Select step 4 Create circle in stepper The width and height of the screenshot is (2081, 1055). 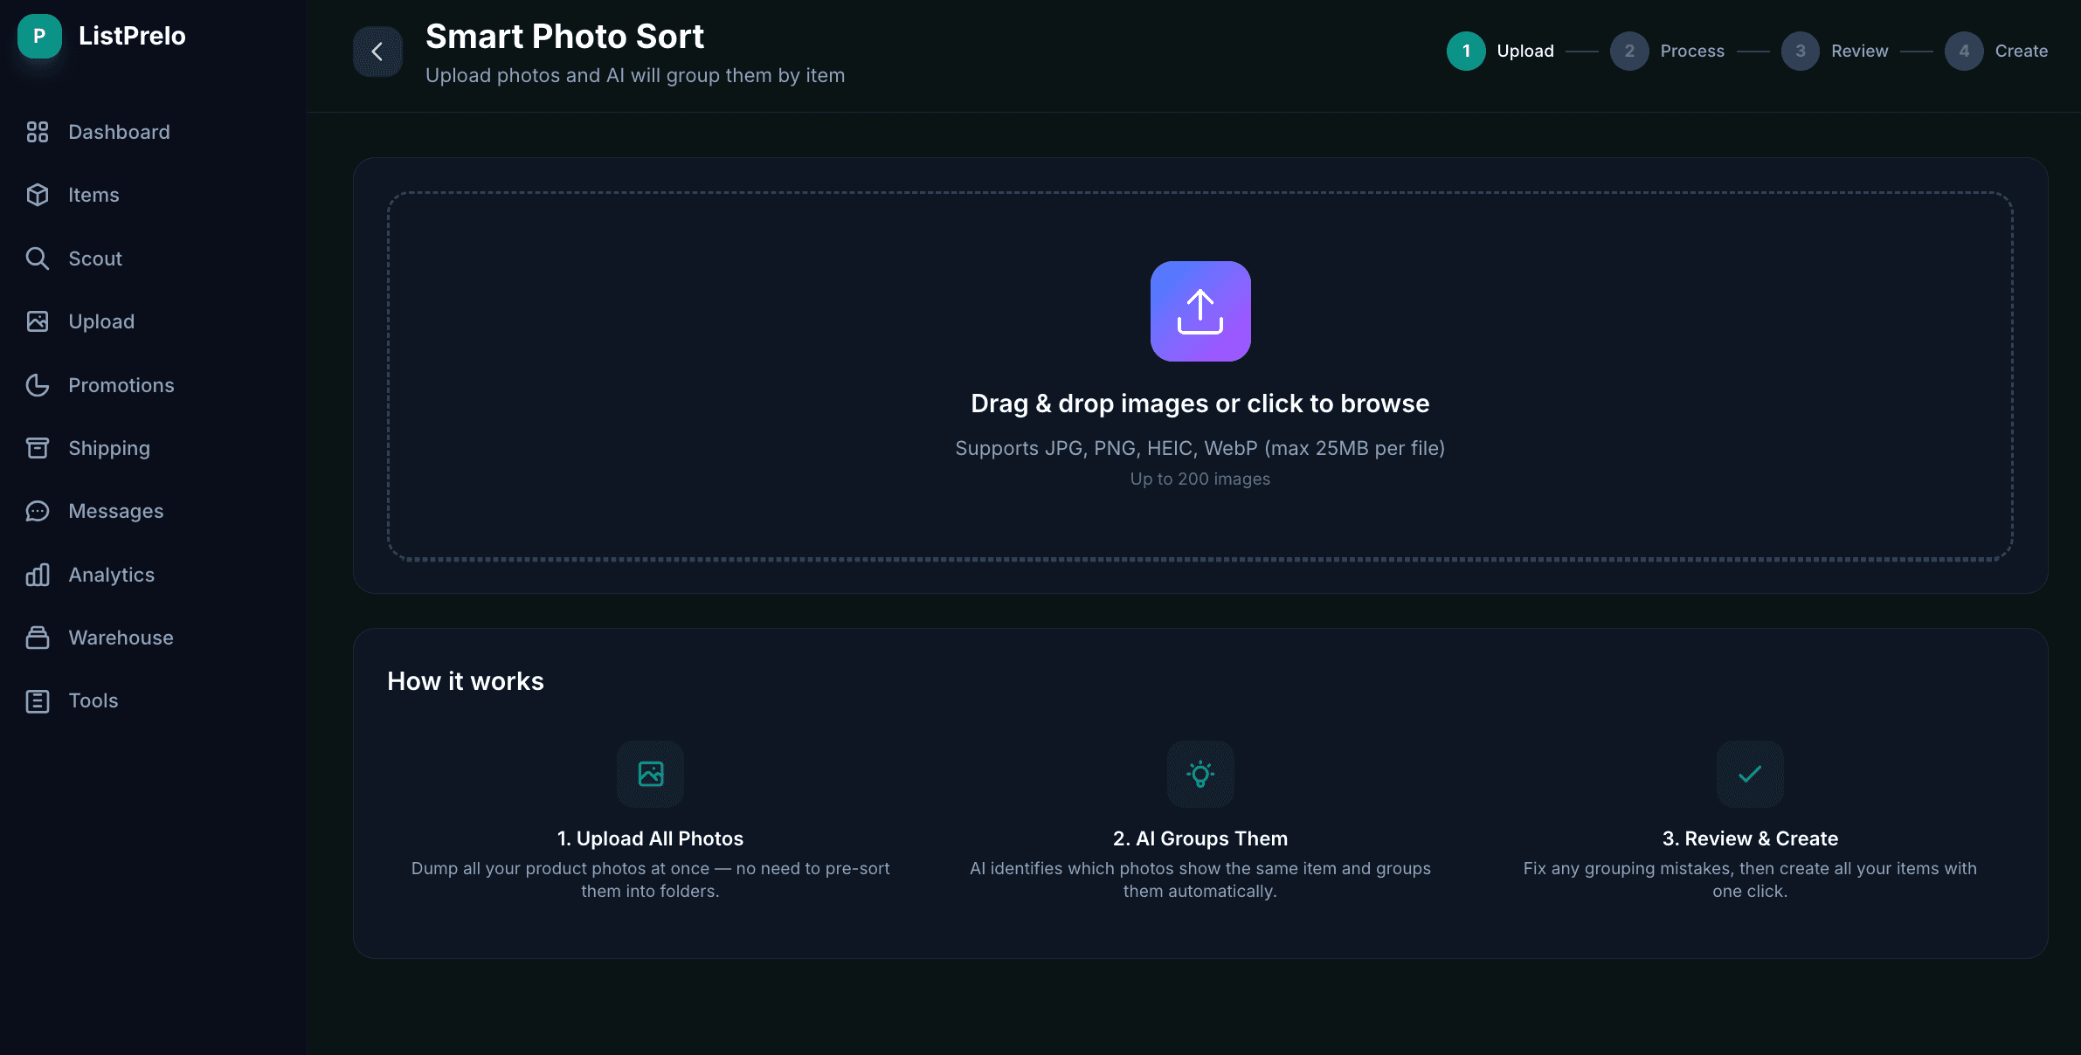(x=1964, y=51)
